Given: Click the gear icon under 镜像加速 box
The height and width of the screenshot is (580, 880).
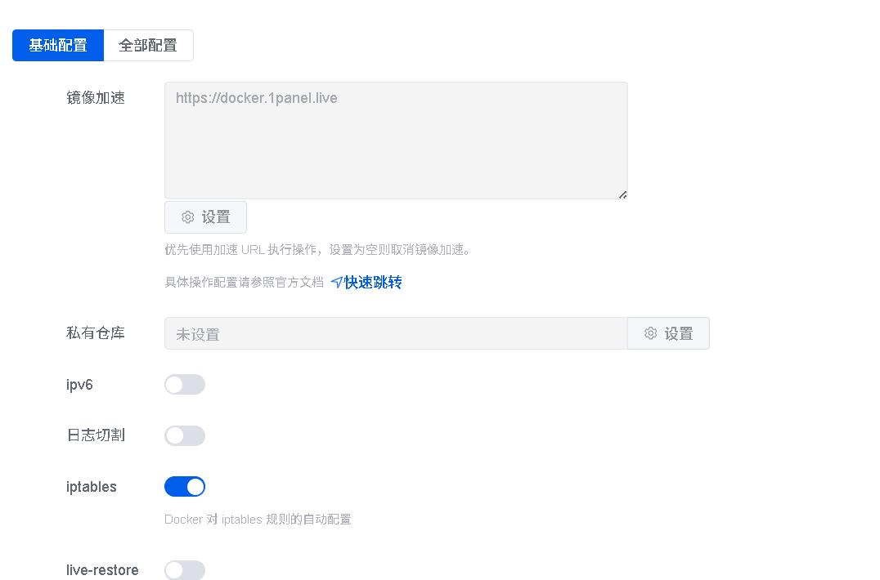Looking at the screenshot, I should point(187,217).
